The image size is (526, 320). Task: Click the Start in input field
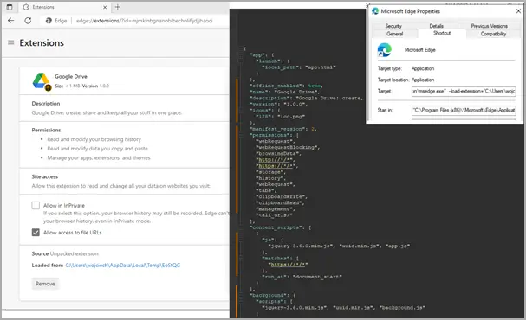(464, 110)
